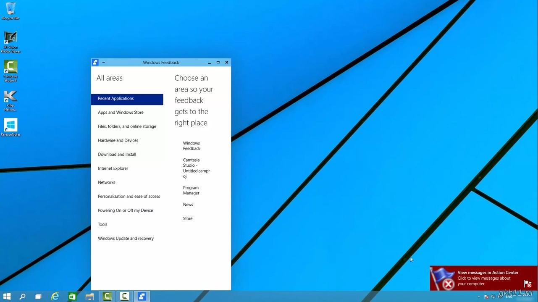This screenshot has height=302, width=538.
Task: Close the Windows Feedback window
Action: [x=227, y=63]
